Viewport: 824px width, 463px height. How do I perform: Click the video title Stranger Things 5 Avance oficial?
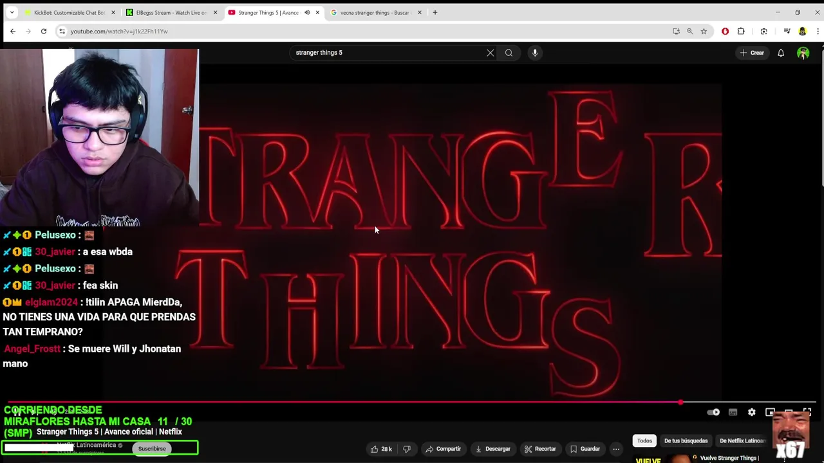pyautogui.click(x=109, y=431)
